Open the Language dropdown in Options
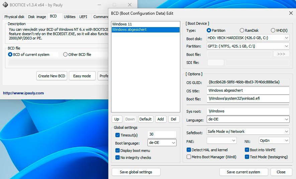Viewport: 296px width, 179px height. (248, 119)
